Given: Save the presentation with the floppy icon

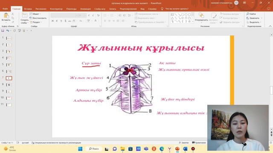Looking at the screenshot, I should [x=3, y=31].
